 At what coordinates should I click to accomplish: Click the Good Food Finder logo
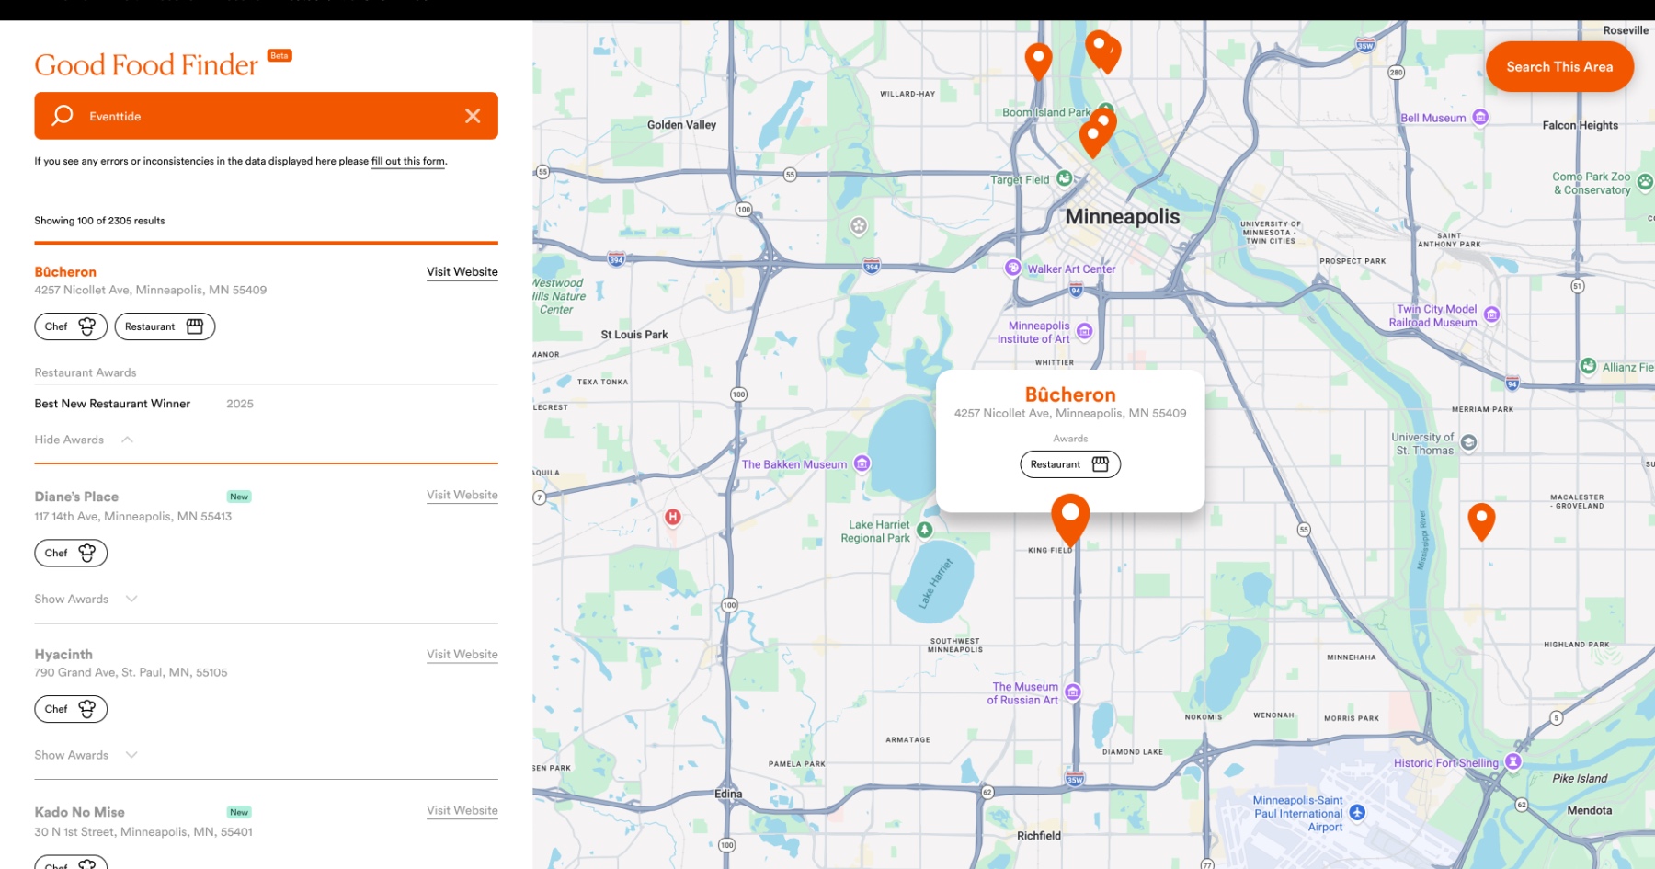click(146, 65)
